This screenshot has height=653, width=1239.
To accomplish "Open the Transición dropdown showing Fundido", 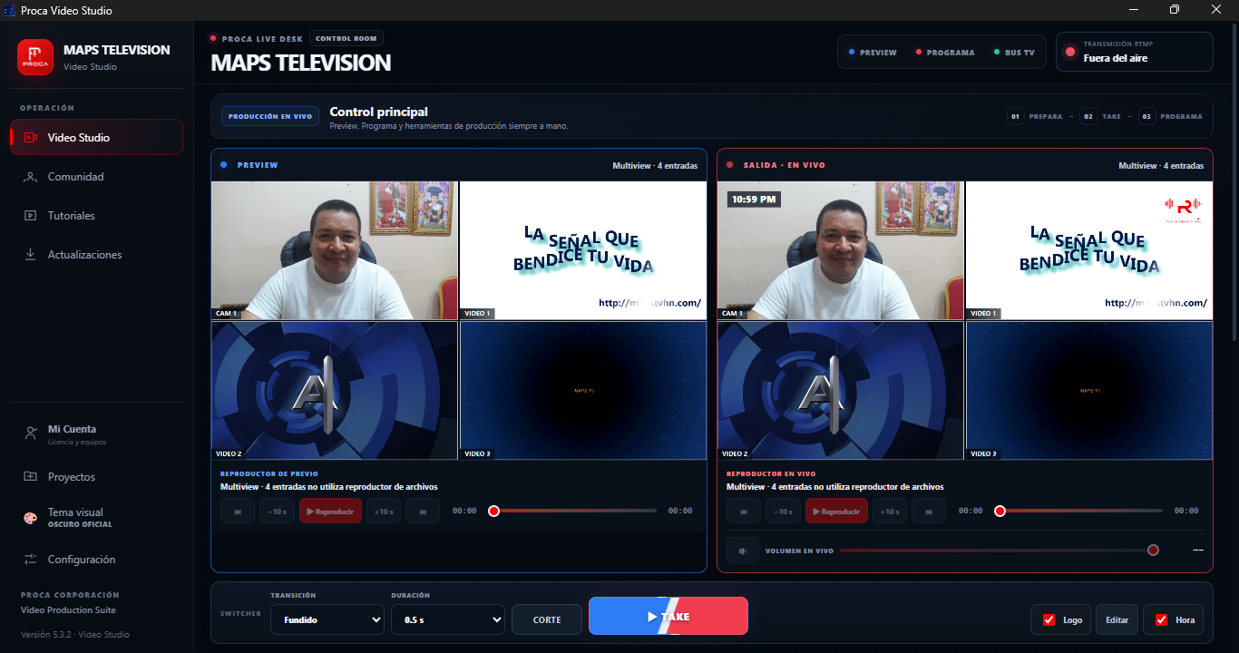I will click(327, 619).
